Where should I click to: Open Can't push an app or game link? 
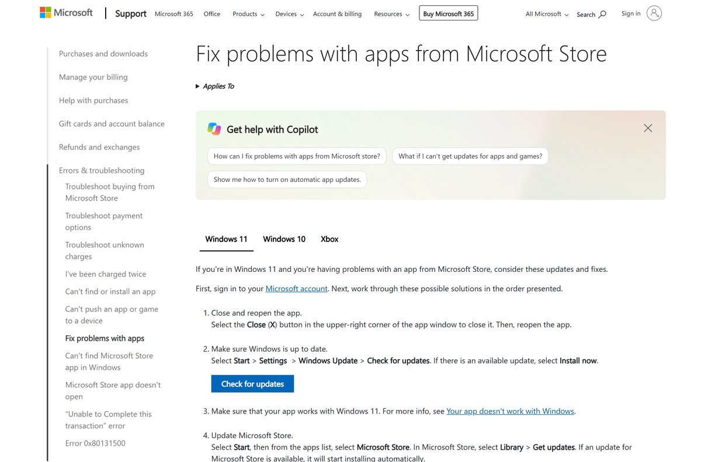click(112, 315)
